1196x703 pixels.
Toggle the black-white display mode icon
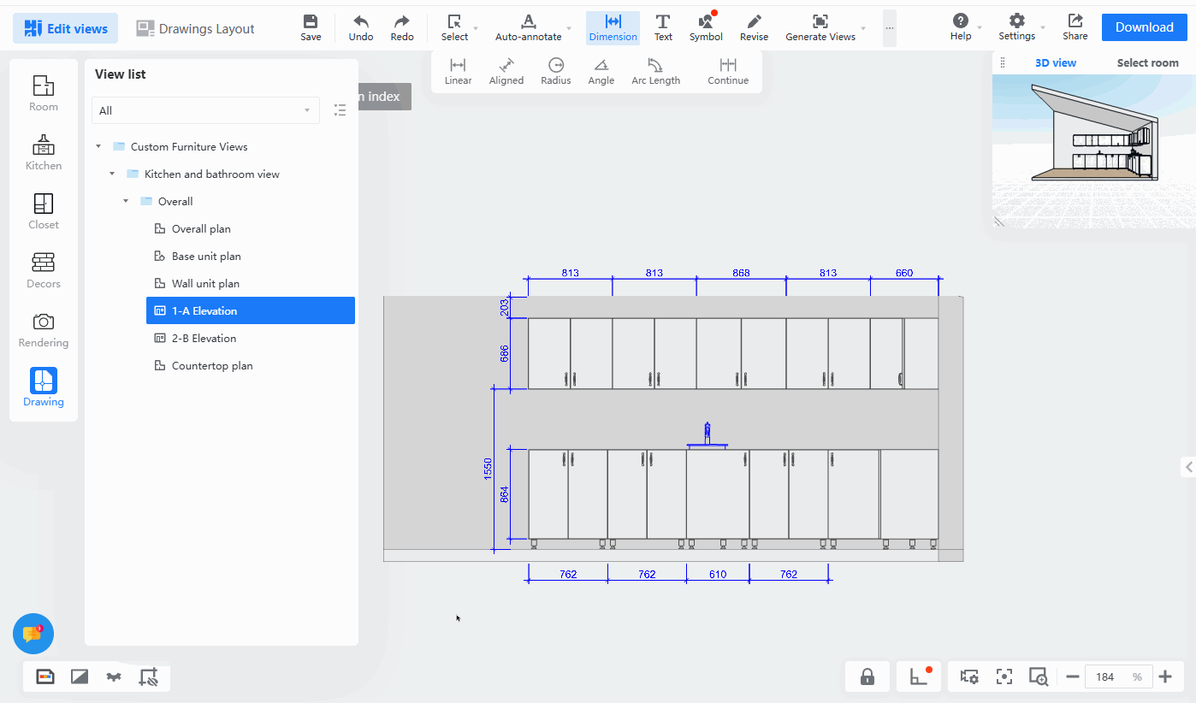point(80,677)
